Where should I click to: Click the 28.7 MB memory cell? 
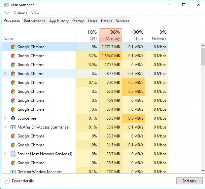[111, 154]
